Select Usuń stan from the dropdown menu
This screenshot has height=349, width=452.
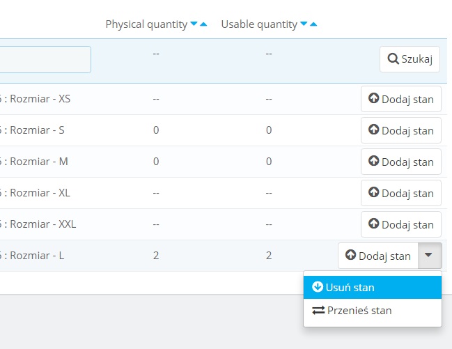[x=372, y=287]
